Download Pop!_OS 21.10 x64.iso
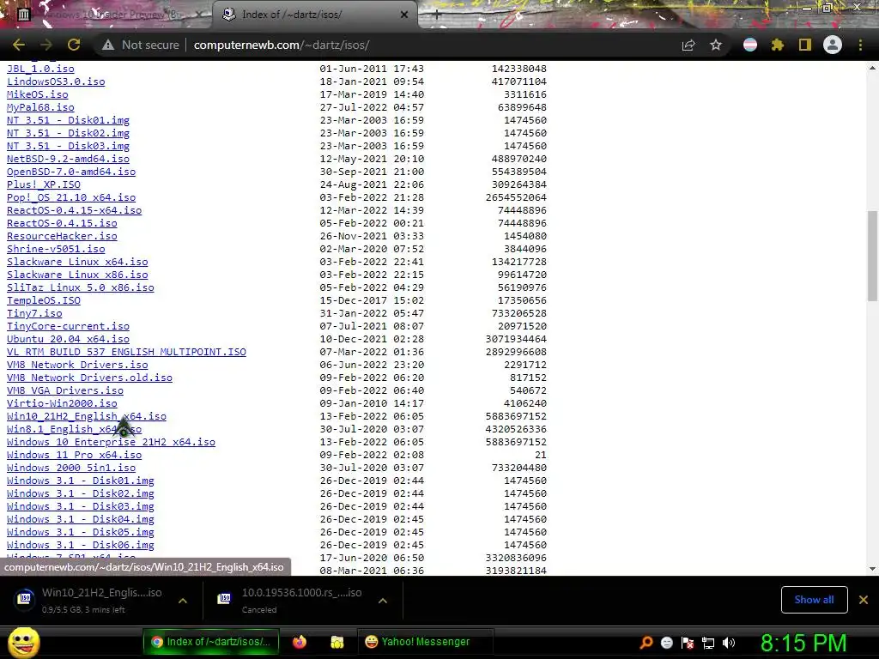Image resolution: width=879 pixels, height=659 pixels. click(71, 197)
